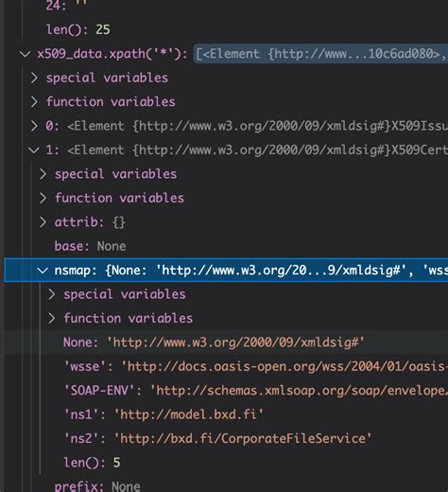Click the highlighted [<Element {http://www... value
Screen dimensions: 448x492
[320, 54]
